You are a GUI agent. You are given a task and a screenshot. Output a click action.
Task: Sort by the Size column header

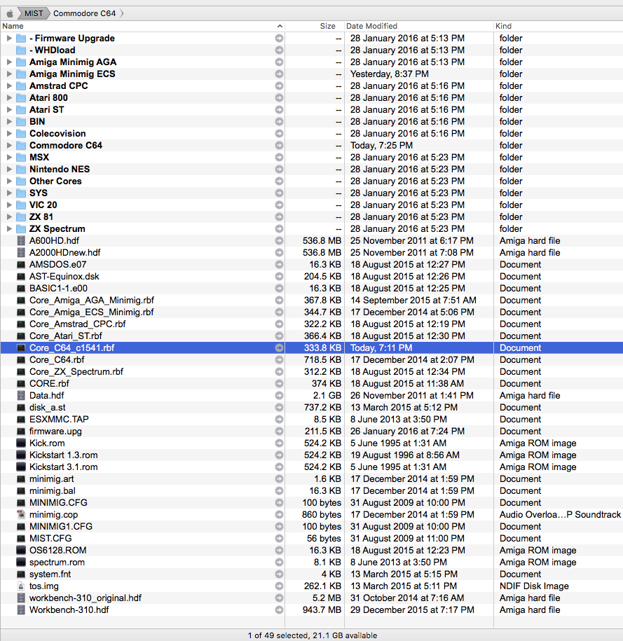coord(327,26)
